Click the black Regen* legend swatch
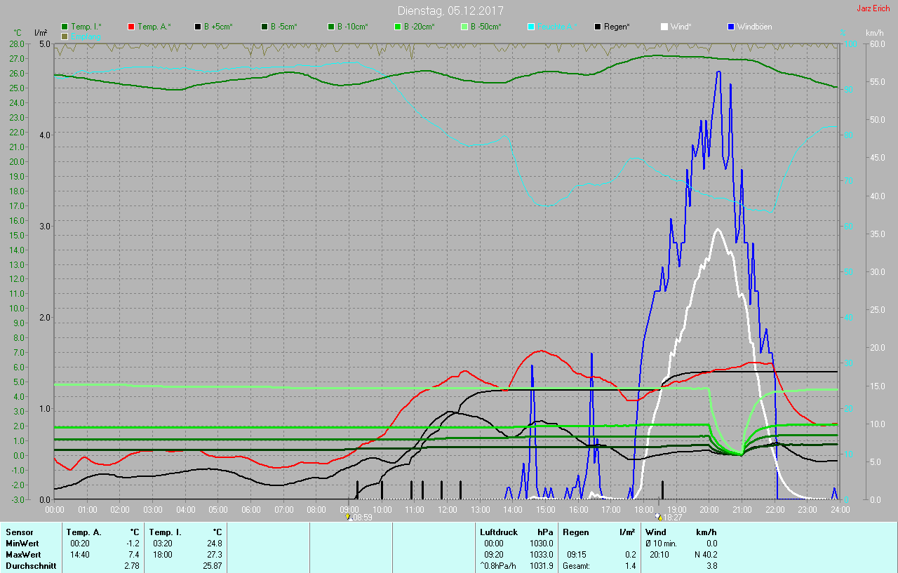This screenshot has width=898, height=573. coord(598,27)
